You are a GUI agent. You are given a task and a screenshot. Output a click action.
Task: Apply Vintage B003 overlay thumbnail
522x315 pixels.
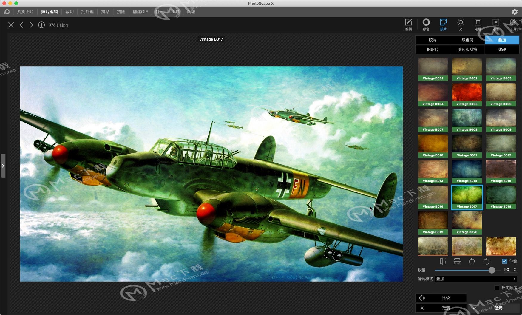coord(501,69)
